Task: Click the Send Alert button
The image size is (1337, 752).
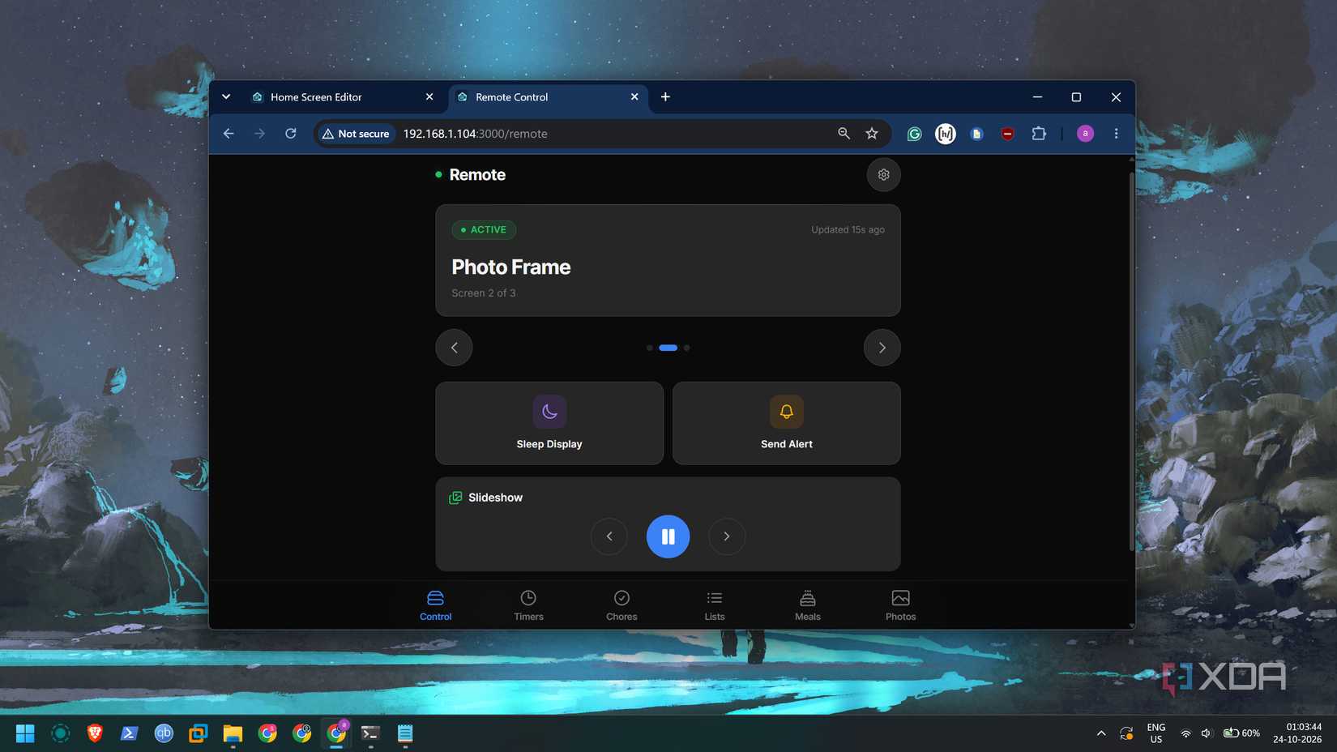Action: [786, 423]
